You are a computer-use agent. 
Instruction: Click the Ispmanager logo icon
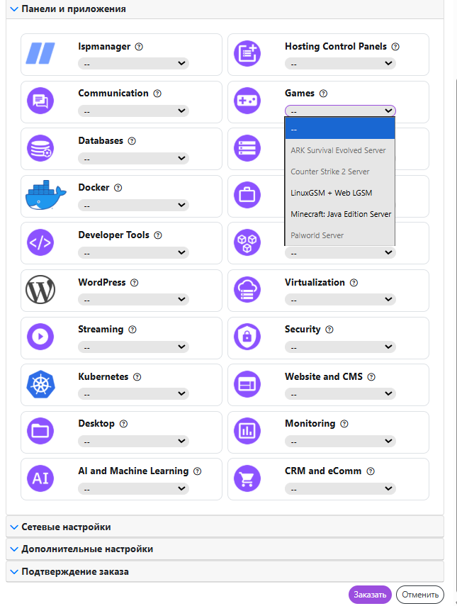click(40, 54)
